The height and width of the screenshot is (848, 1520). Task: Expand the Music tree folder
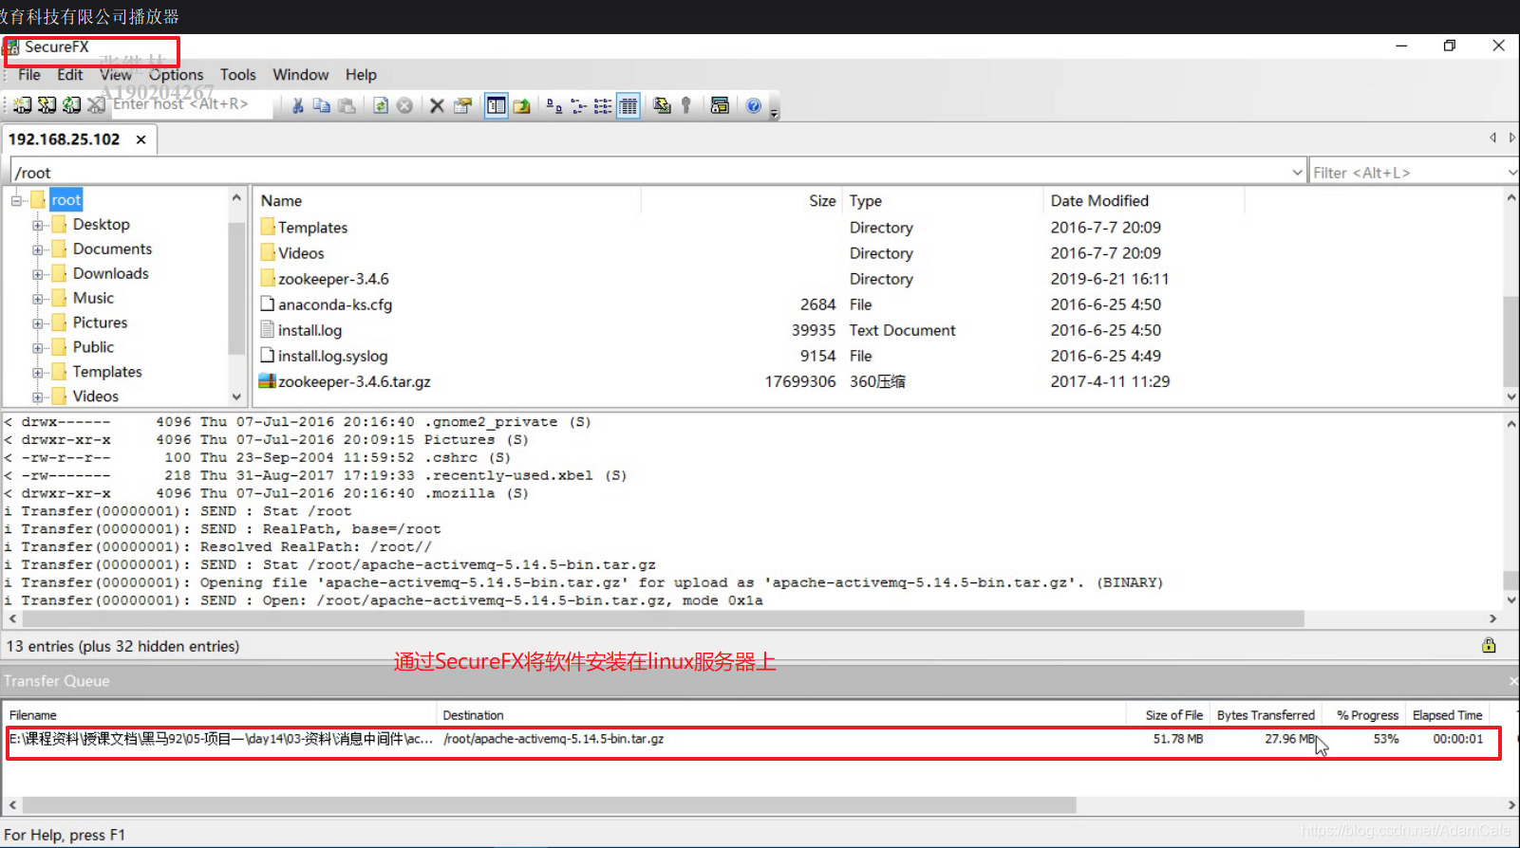click(x=38, y=299)
